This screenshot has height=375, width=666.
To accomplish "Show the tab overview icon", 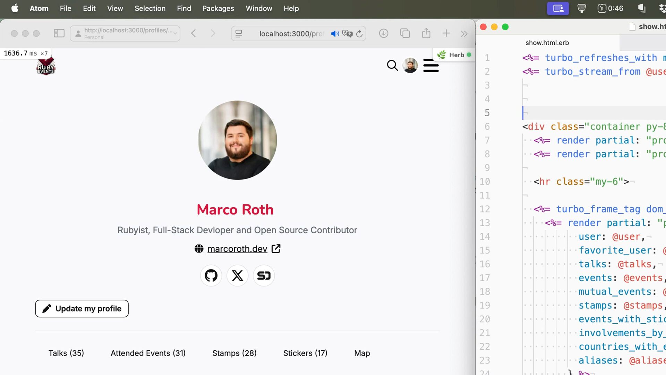I will (405, 33).
